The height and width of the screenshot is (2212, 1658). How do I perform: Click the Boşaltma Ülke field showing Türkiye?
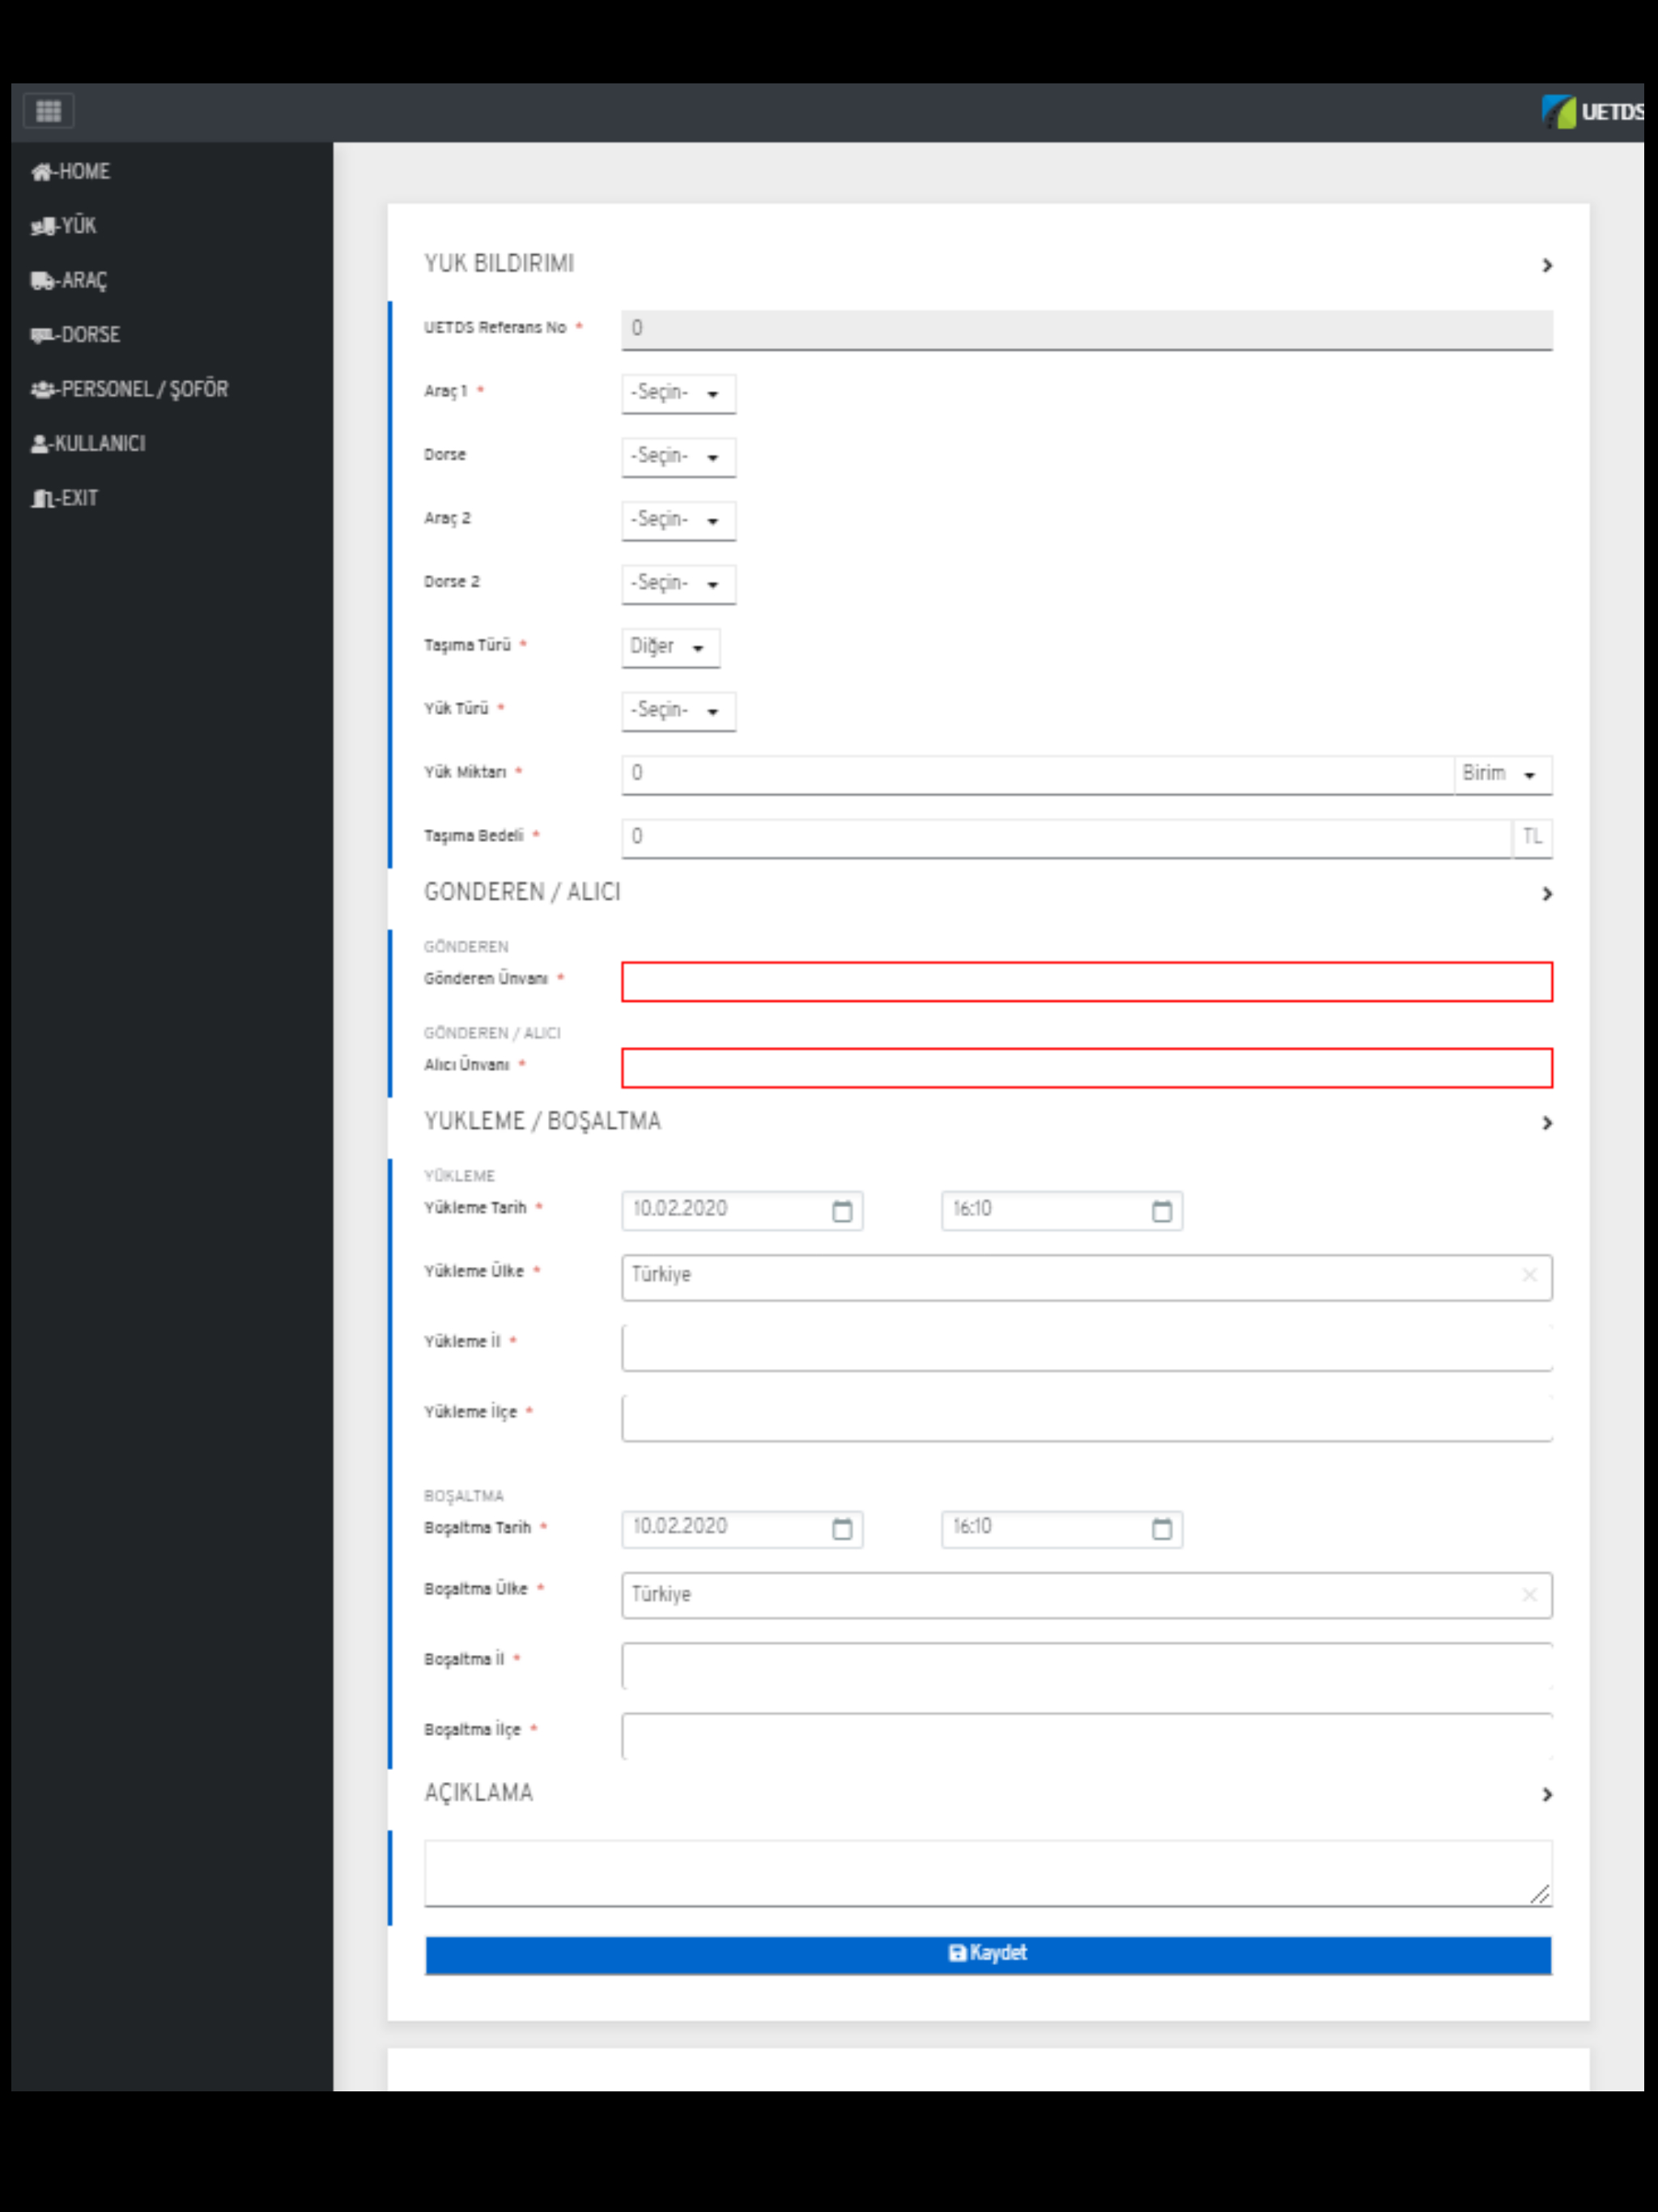(x=1087, y=1595)
